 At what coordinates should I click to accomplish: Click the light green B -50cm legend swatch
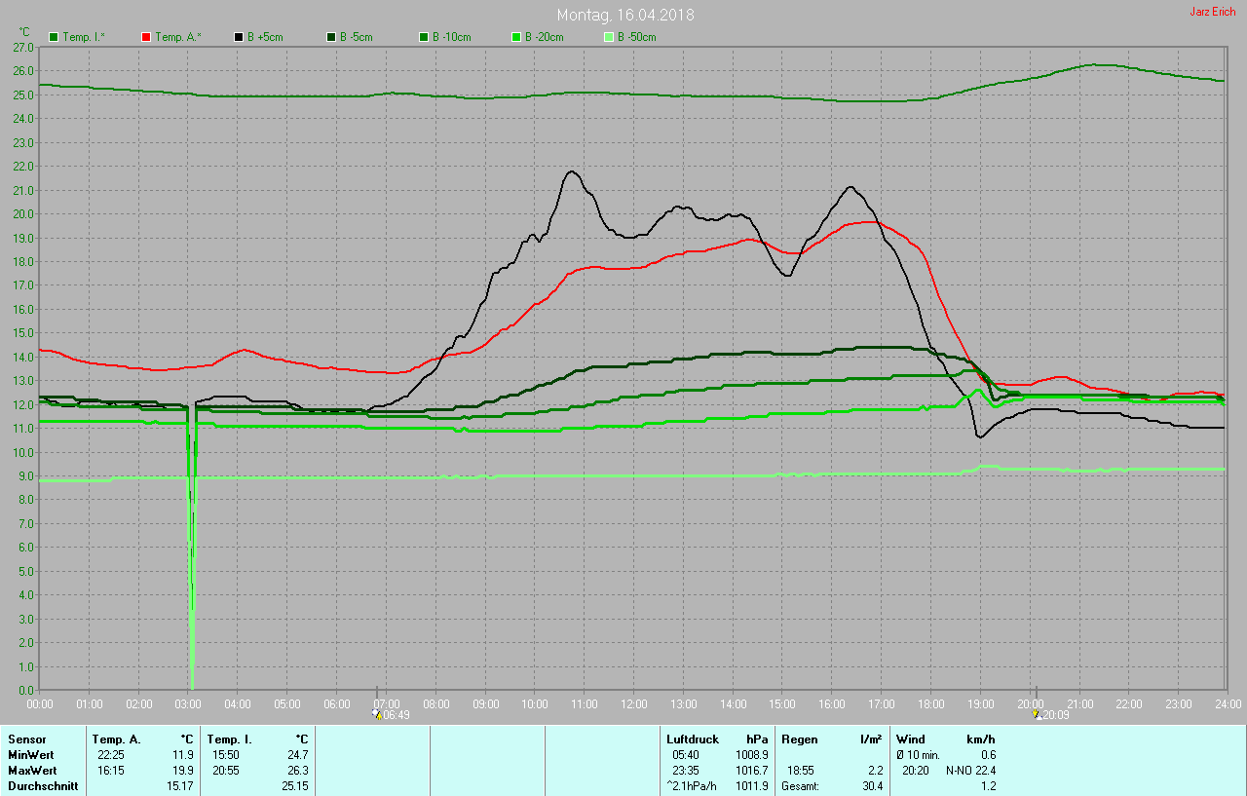tap(609, 37)
